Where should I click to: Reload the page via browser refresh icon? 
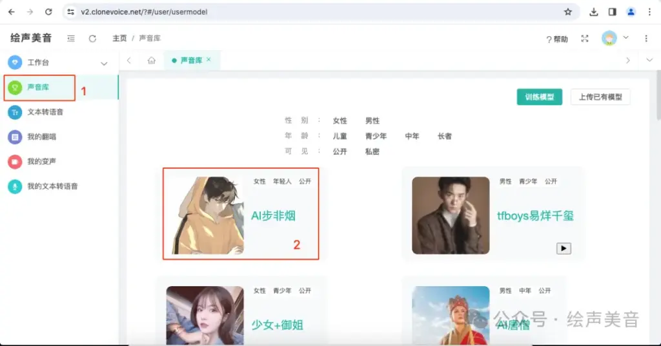[x=48, y=12]
